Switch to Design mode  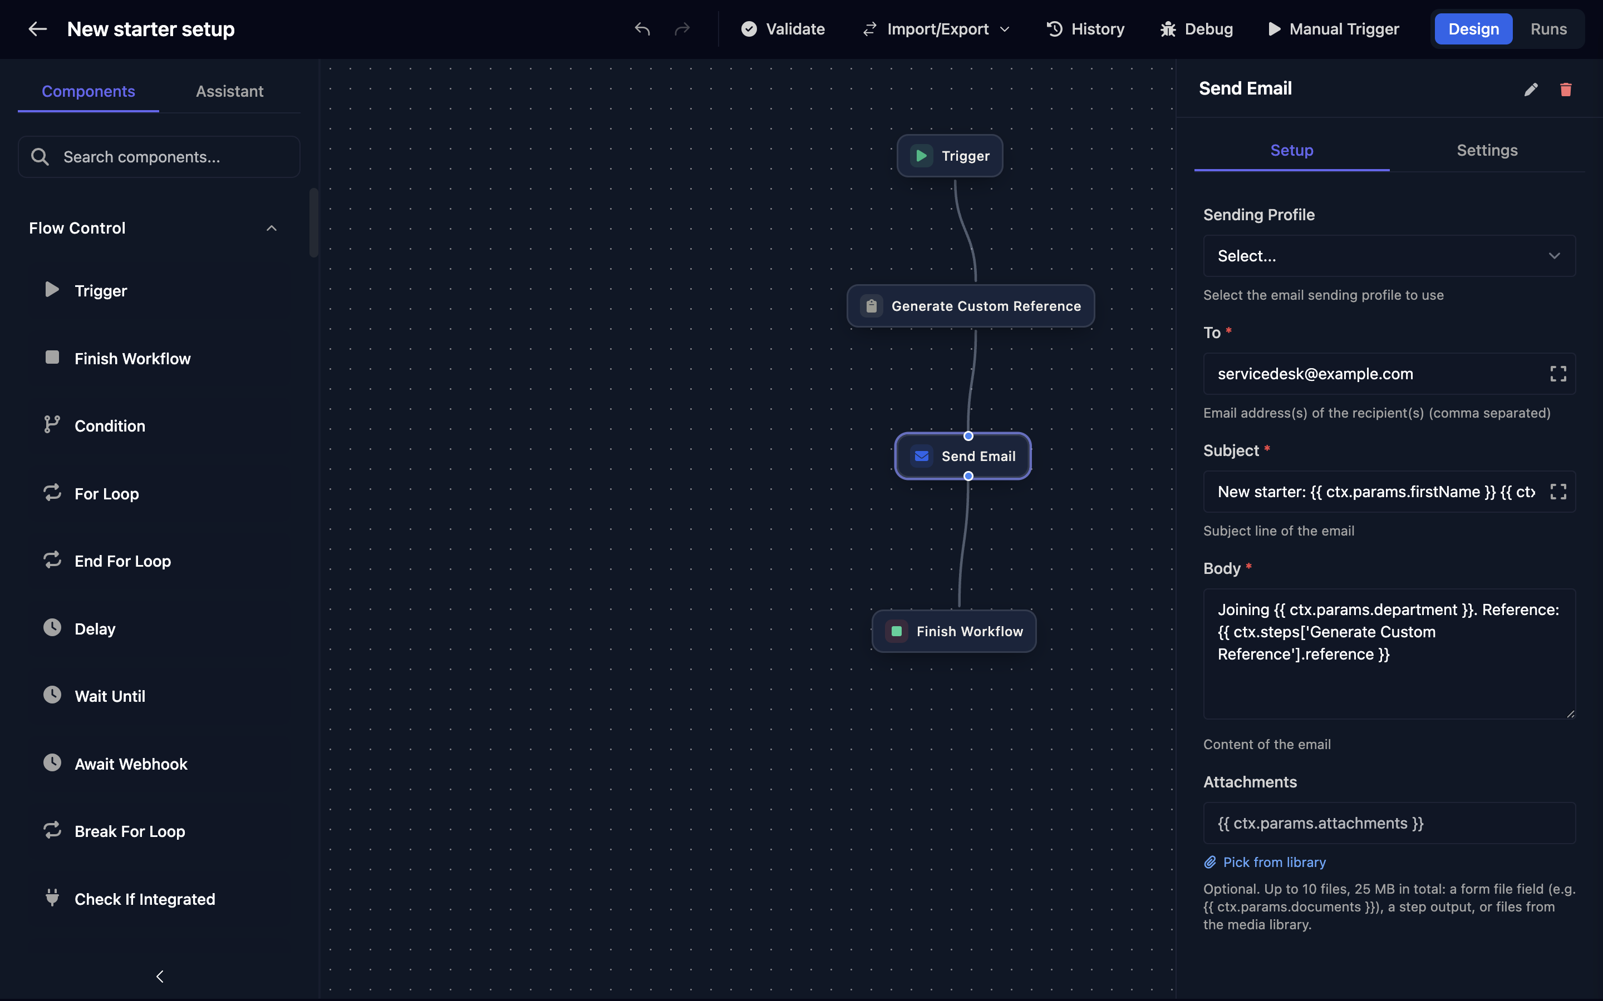tap(1473, 29)
